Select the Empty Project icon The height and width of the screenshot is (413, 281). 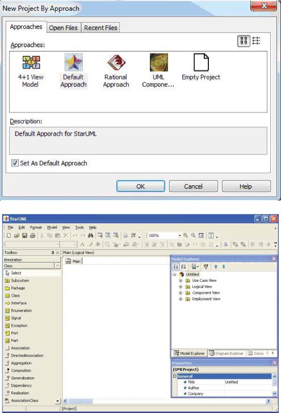coord(201,62)
